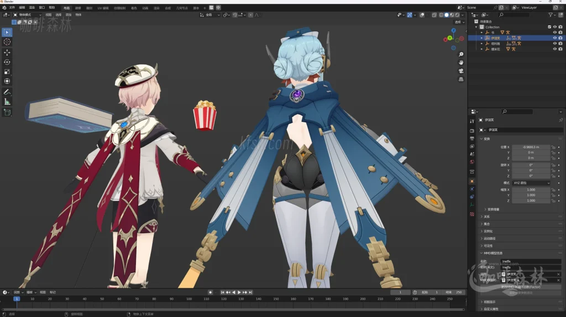The height and width of the screenshot is (317, 566).
Task: Open the Physics properties tab
Action: pos(472,189)
